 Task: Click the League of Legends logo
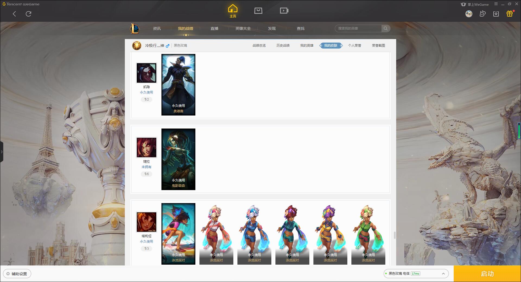(x=135, y=28)
